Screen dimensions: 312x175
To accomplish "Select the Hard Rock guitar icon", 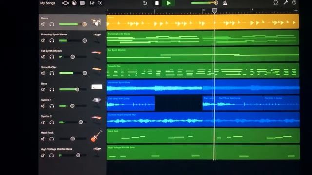I will tap(97, 136).
